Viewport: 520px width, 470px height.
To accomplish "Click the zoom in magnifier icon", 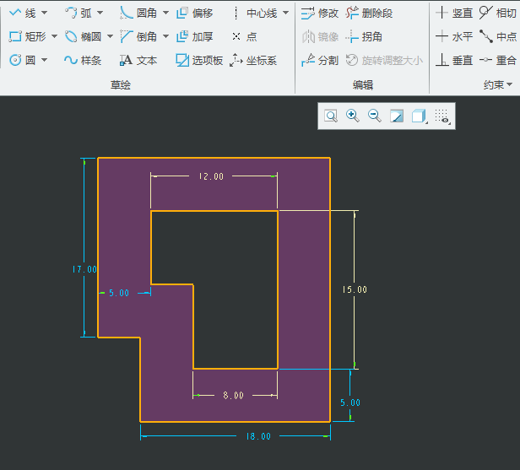I will click(353, 116).
